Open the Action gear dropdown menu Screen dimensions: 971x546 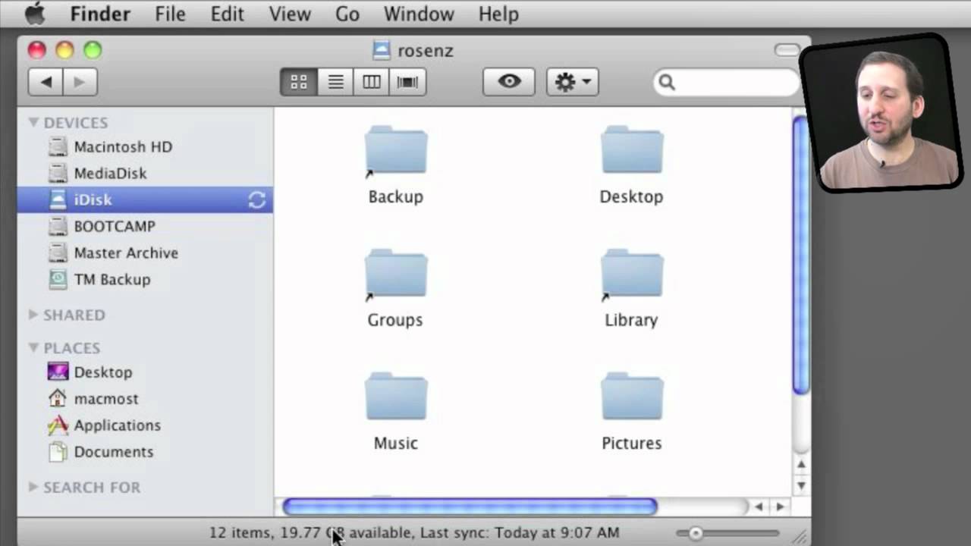(x=573, y=82)
